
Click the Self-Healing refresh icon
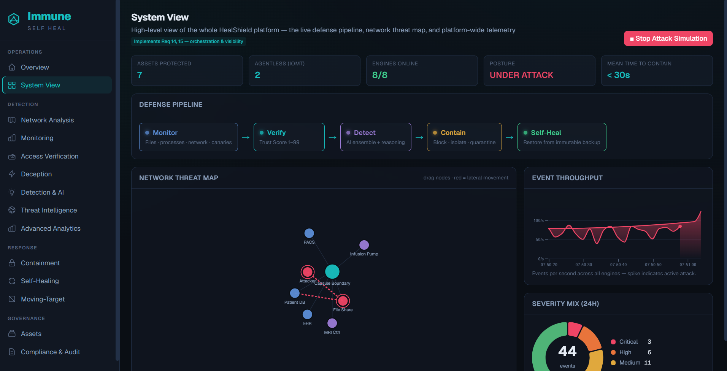[x=12, y=281]
